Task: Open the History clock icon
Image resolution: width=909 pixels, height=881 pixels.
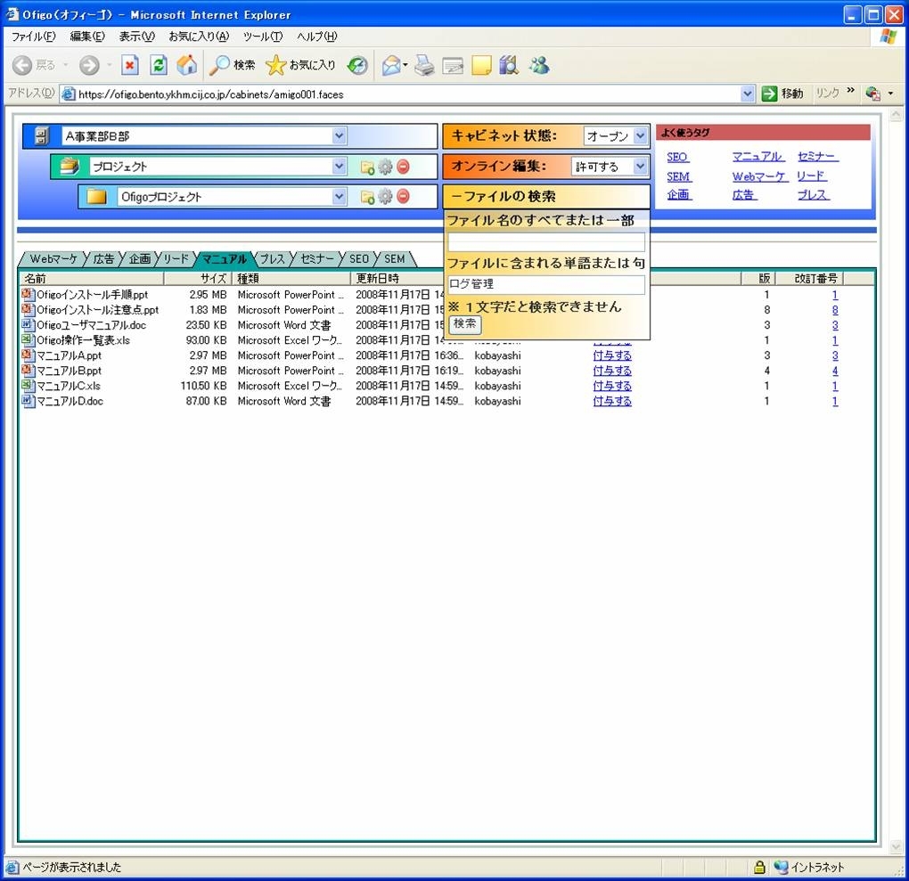Action: tap(357, 65)
